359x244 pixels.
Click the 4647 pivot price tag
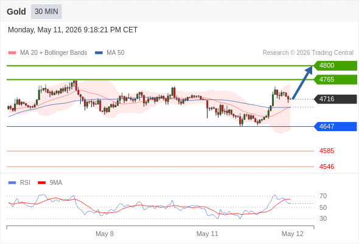pyautogui.click(x=335, y=126)
